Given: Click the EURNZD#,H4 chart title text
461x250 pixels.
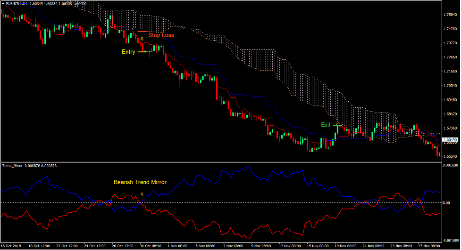Looking at the screenshot, I should [16, 4].
